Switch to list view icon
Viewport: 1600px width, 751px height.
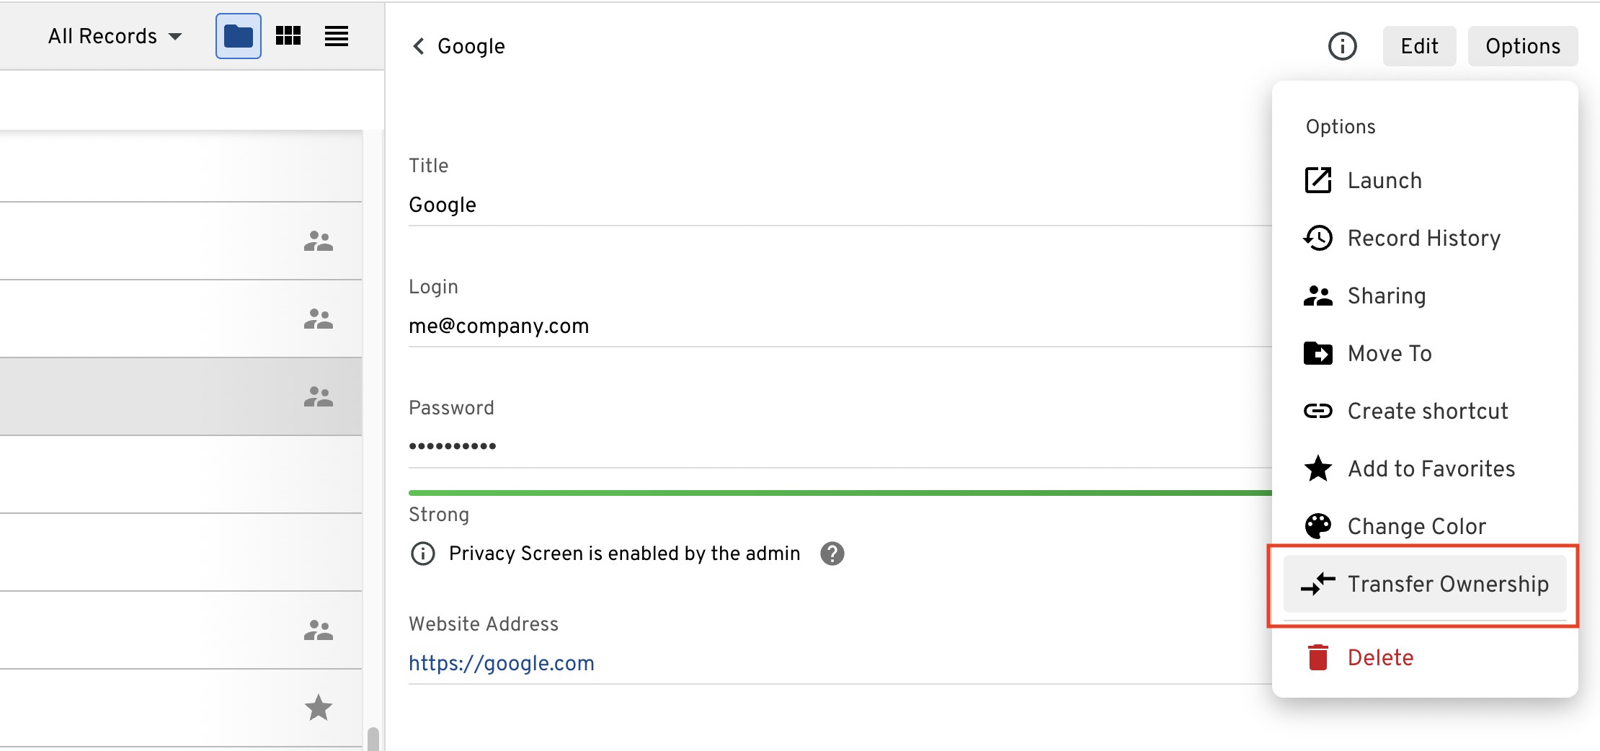[x=337, y=36]
